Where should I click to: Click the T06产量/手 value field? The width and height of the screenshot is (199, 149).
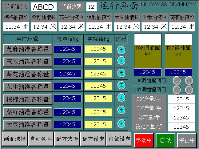(181, 99)
